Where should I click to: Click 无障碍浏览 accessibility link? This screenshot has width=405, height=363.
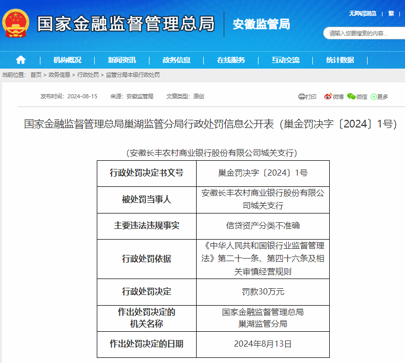(x=363, y=13)
